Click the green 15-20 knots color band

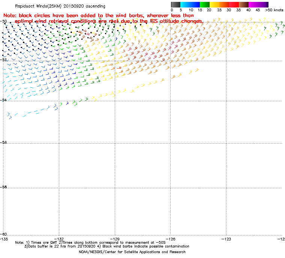(205, 4)
